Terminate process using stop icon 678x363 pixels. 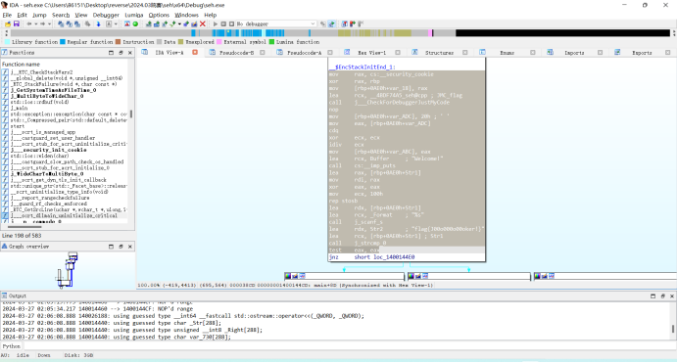pyautogui.click(x=231, y=24)
